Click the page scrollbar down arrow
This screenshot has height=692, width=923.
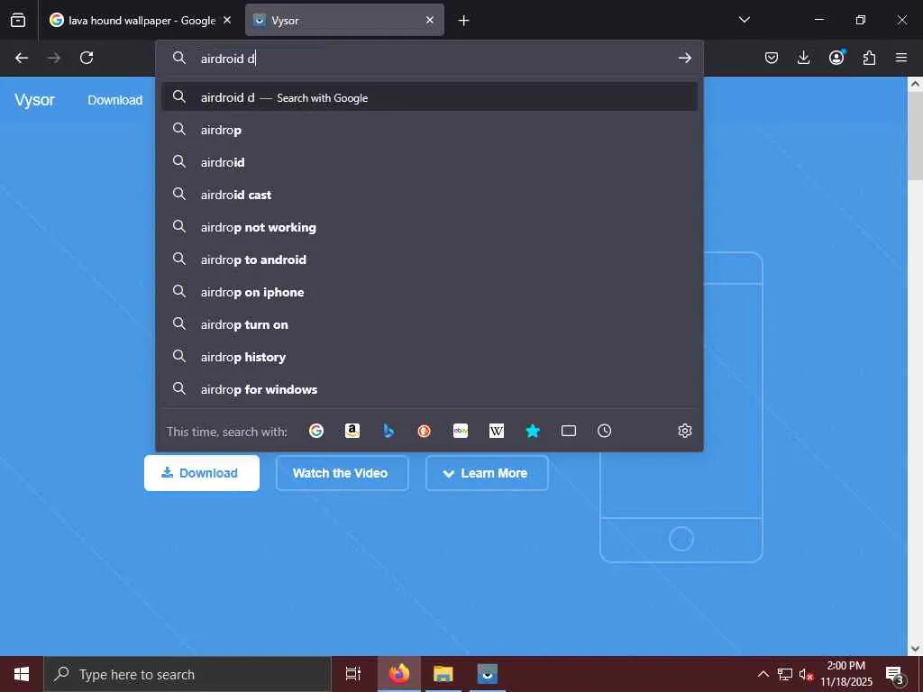[x=916, y=649]
